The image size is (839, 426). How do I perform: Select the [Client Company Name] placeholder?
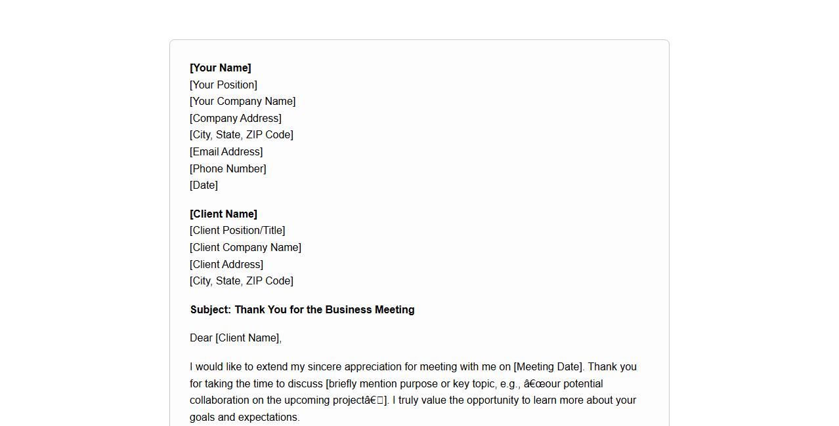tap(245, 248)
